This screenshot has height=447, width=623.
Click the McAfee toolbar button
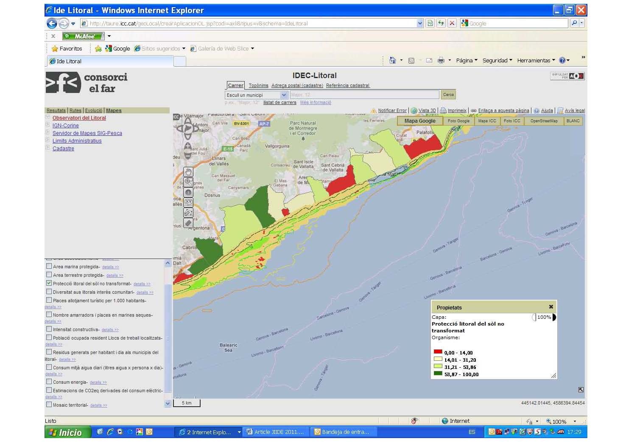84,36
